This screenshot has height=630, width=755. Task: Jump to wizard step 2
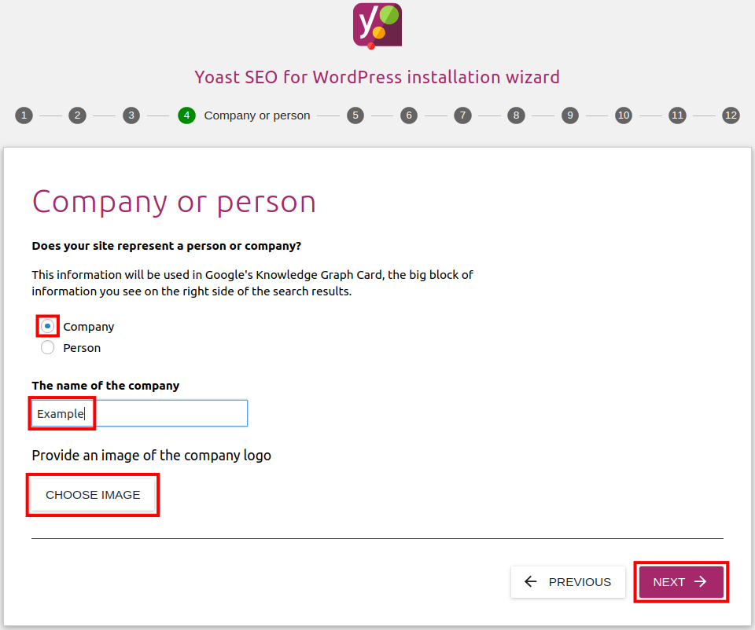tap(77, 115)
